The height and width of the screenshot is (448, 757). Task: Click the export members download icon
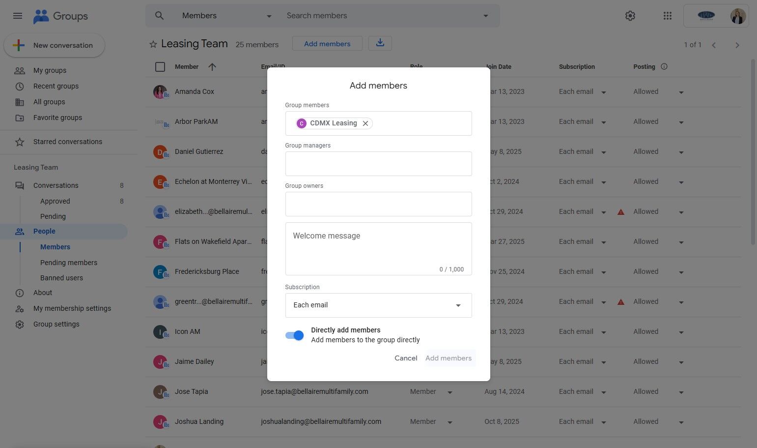(x=380, y=43)
